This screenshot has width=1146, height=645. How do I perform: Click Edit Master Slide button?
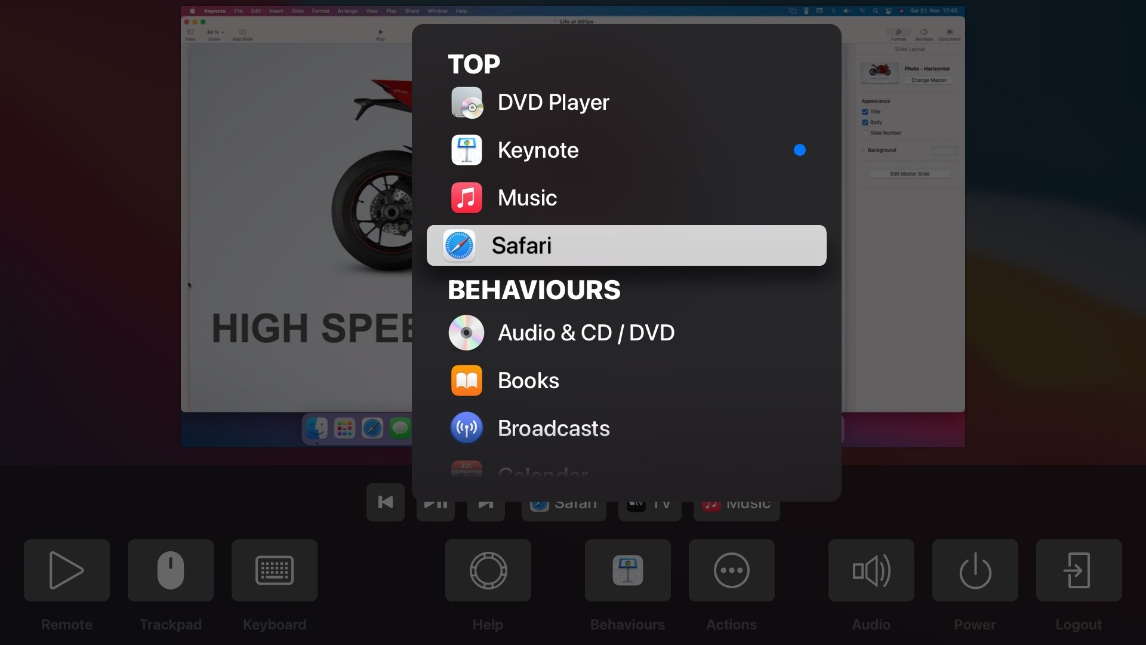pyautogui.click(x=910, y=174)
